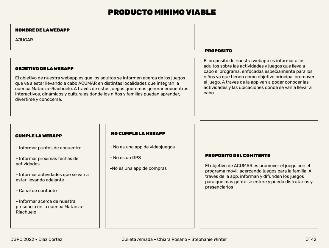The height and width of the screenshot is (248, 329).
Task: Select the 'Informar acerca de nuestra presencia' item
Action: 50,207
